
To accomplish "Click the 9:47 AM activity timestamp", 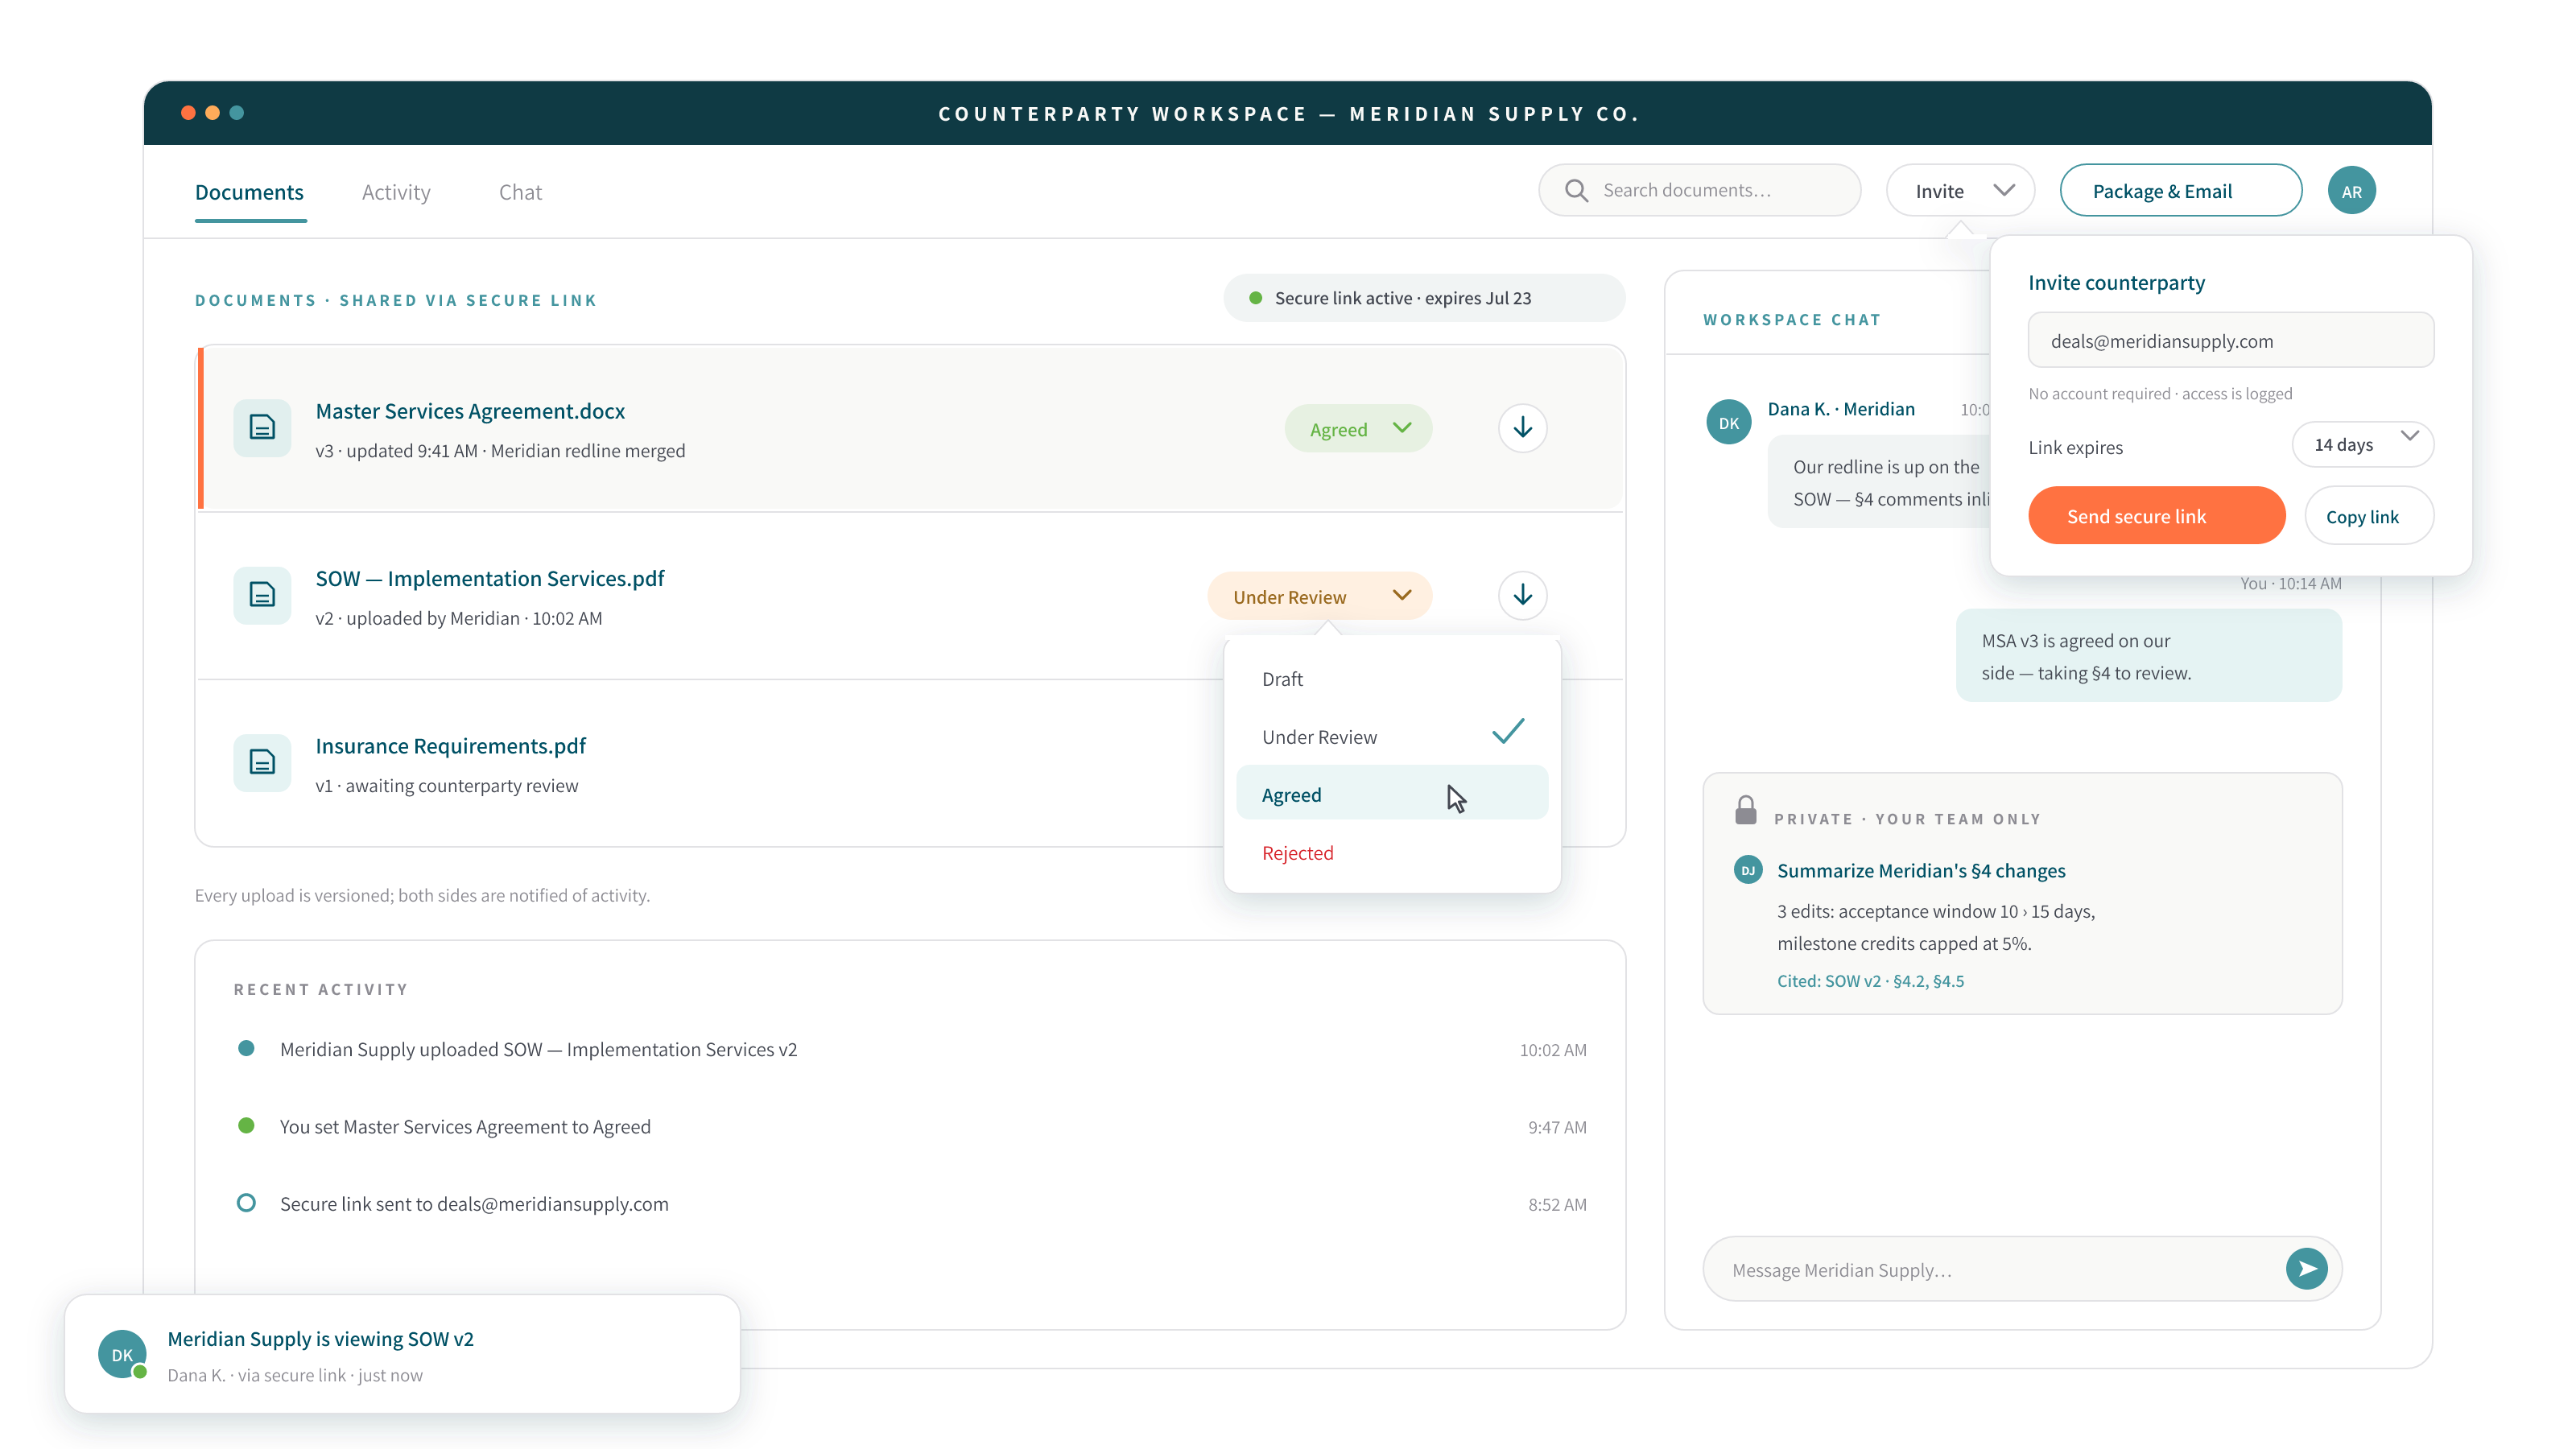I will pyautogui.click(x=1557, y=1127).
